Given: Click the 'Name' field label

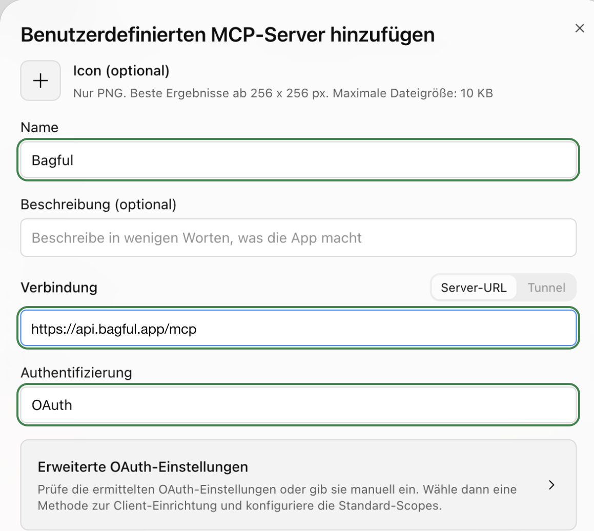Looking at the screenshot, I should (x=39, y=127).
